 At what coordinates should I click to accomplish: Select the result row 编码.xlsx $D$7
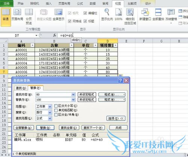[71, 140]
